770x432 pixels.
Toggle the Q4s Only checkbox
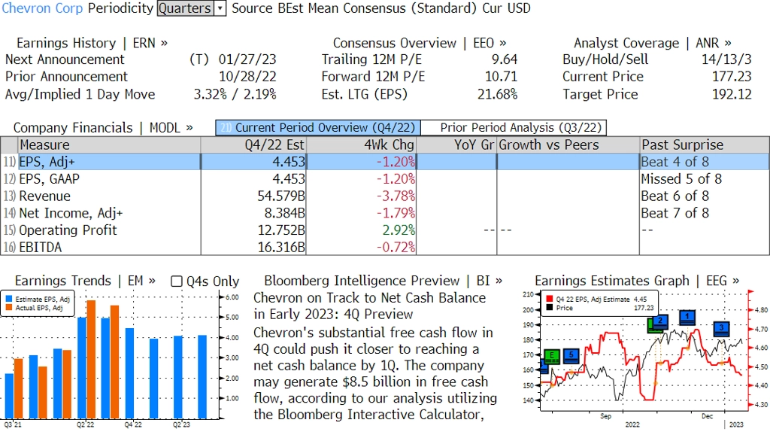176,281
